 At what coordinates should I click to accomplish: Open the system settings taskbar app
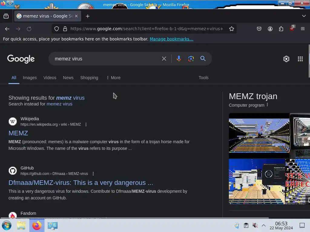pyautogui.click(x=53, y=225)
